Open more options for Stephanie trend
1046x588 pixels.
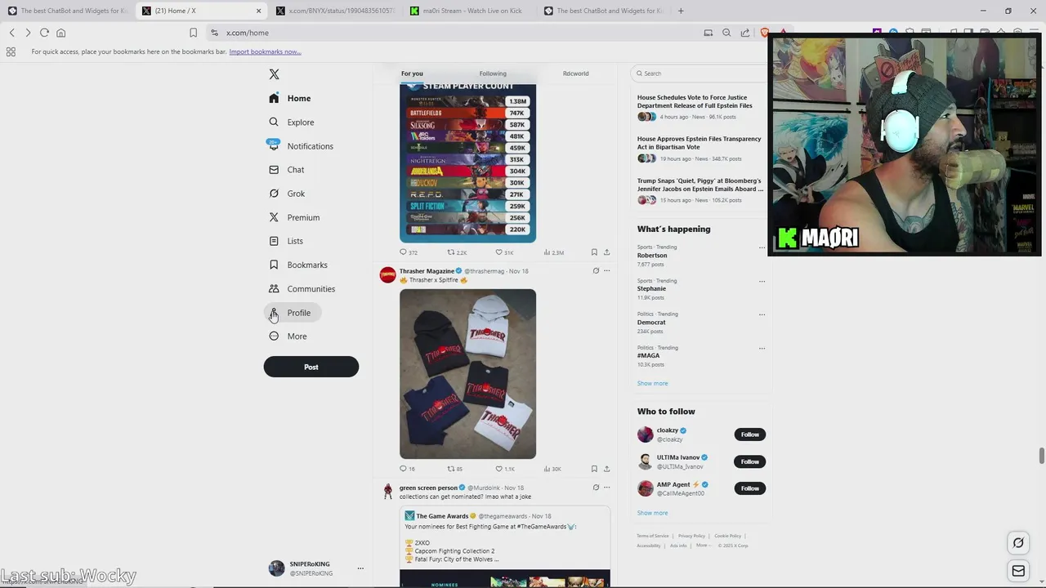point(762,281)
